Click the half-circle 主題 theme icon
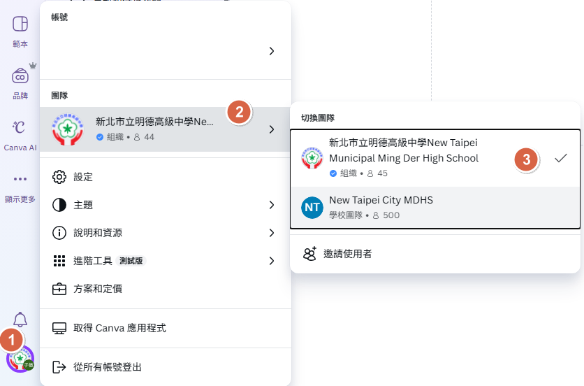This screenshot has width=584, height=386. [x=59, y=205]
